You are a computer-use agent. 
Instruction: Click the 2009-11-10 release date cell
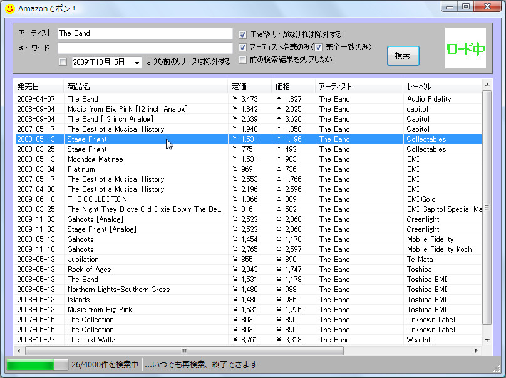point(36,249)
